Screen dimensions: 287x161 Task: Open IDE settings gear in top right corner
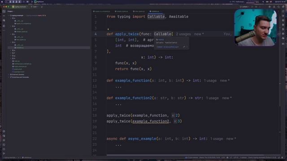point(283,7)
